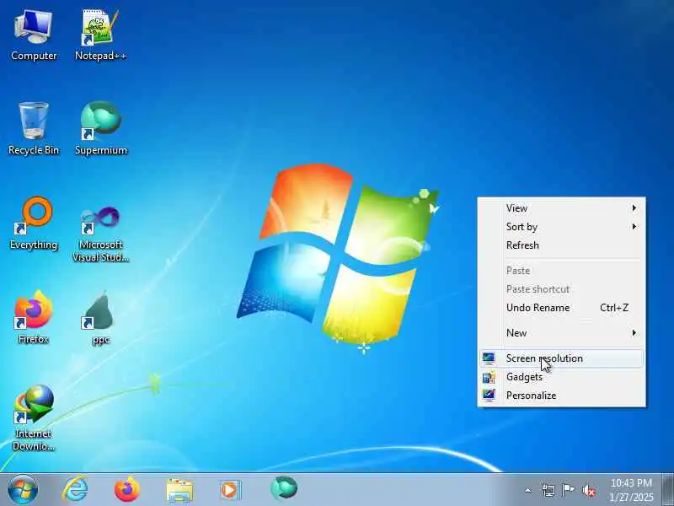Screen dimensions: 674x506
Task: Open the Windows Start button
Action: pyautogui.click(x=23, y=489)
